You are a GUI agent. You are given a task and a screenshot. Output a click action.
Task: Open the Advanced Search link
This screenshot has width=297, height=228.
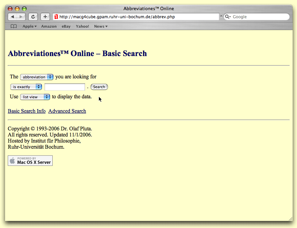pyautogui.click(x=67, y=111)
